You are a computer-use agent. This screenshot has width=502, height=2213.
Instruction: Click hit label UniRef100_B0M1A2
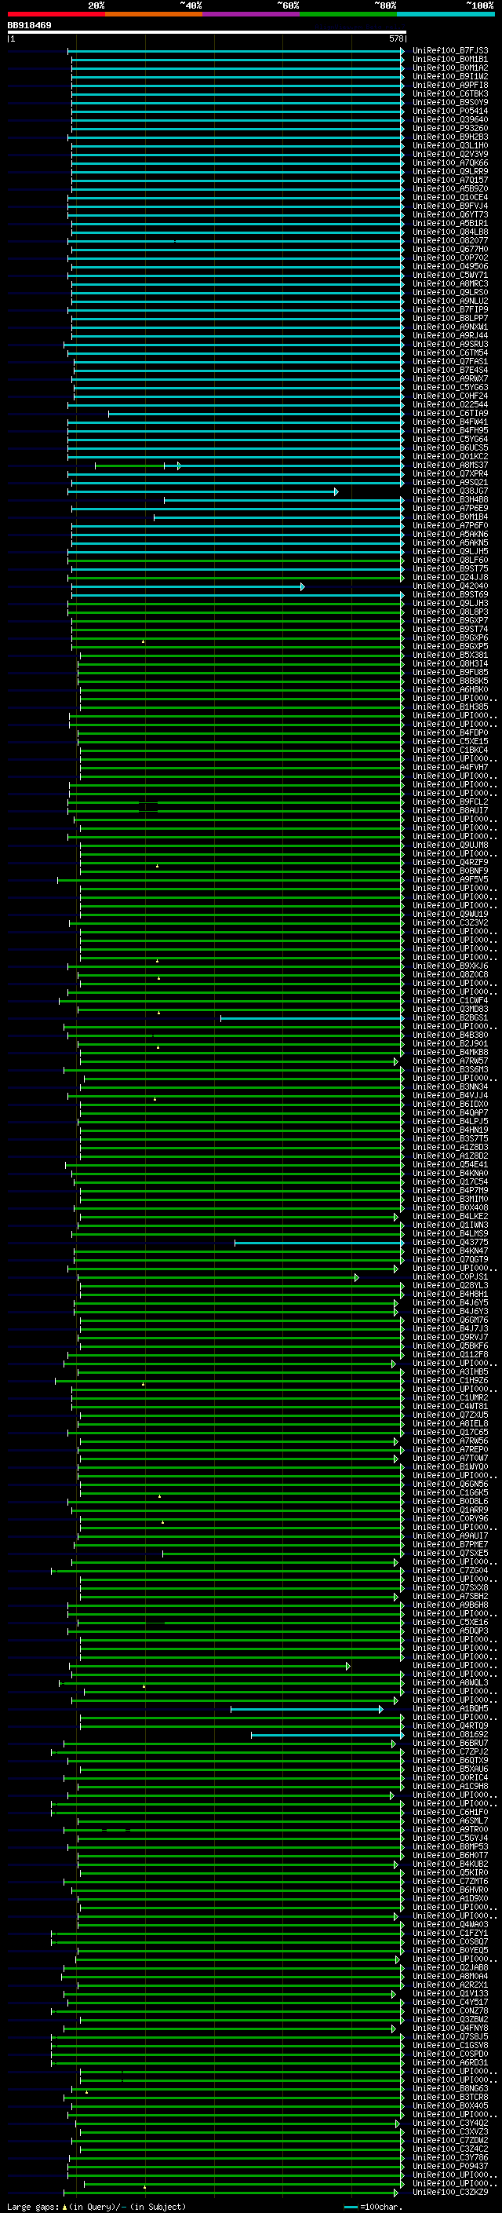click(450, 68)
